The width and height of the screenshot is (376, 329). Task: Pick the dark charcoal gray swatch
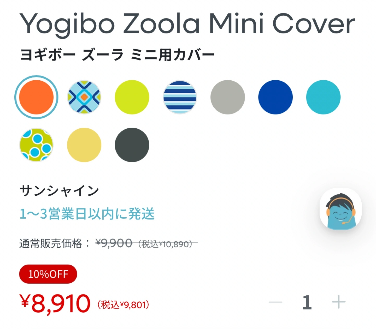click(x=132, y=145)
